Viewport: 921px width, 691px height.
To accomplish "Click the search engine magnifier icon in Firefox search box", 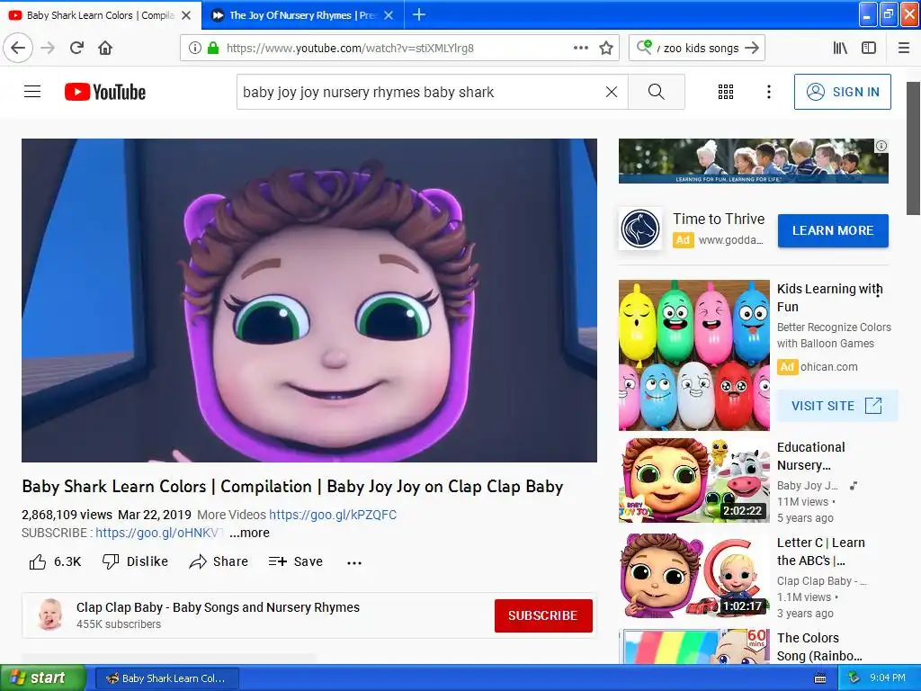I will 644,47.
